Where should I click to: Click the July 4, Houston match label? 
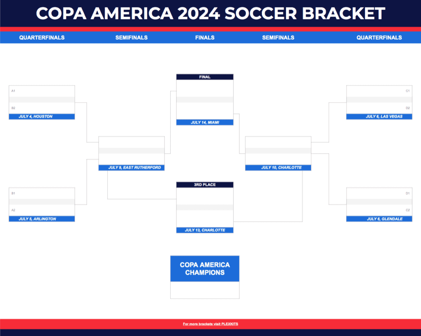point(42,117)
